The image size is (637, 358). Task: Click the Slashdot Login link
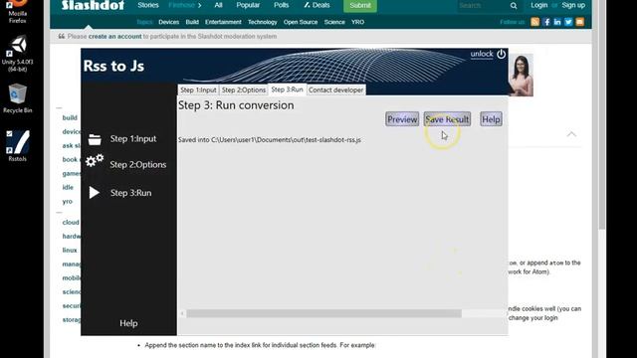pos(539,5)
